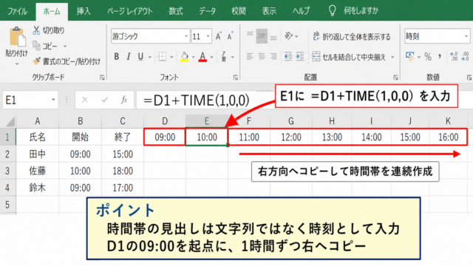Open the number format dropdown (時刻)
473x266 pixels.
pyautogui.click(x=466, y=36)
